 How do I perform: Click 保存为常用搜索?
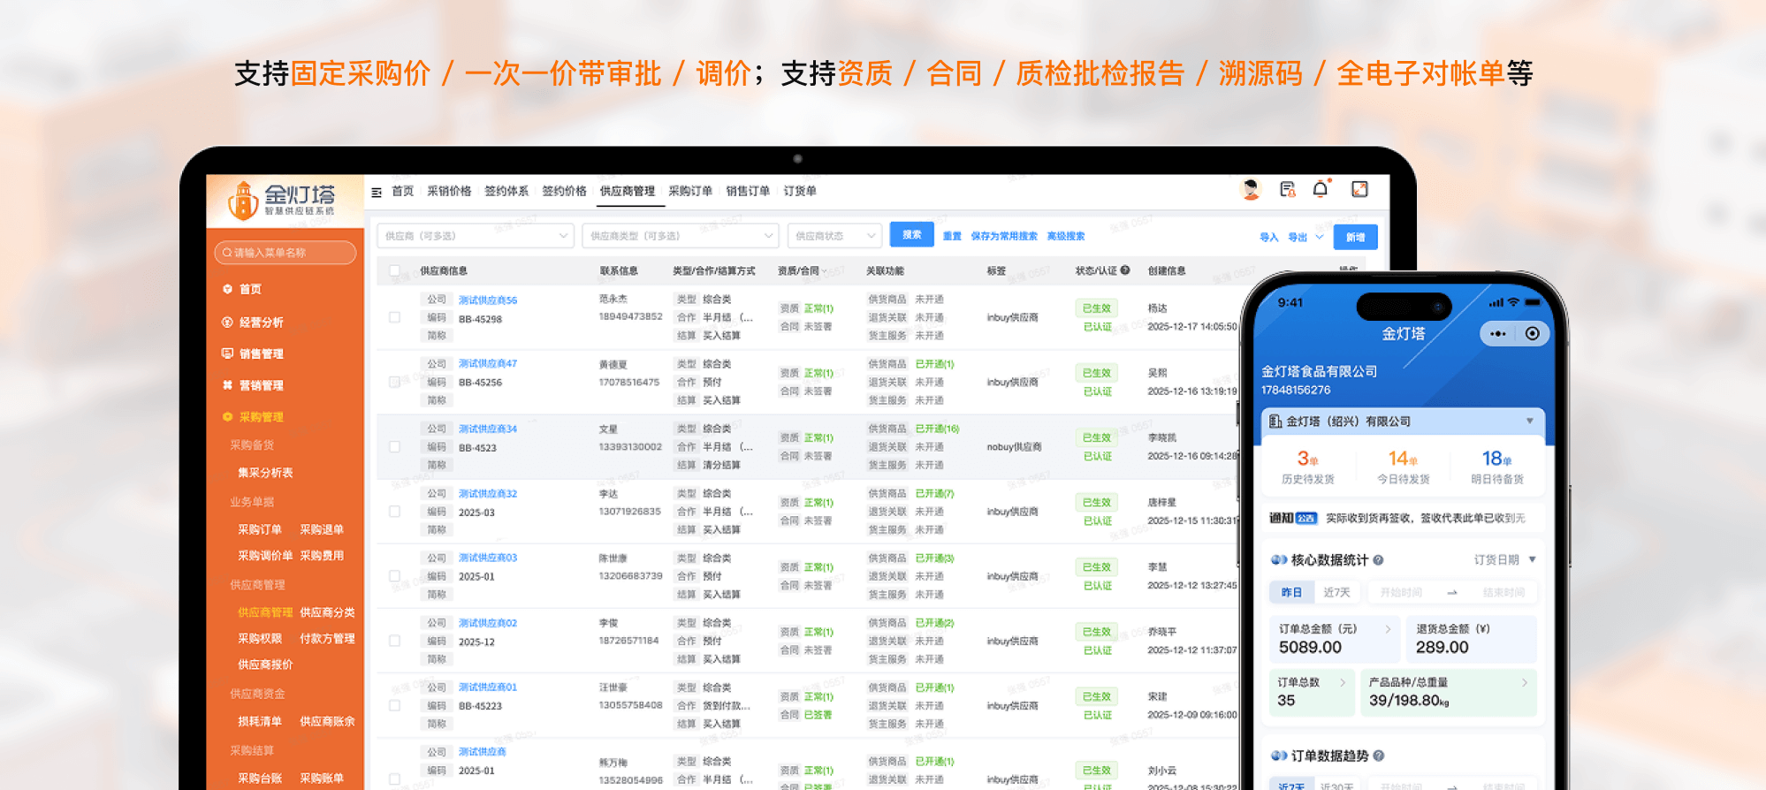[1004, 236]
